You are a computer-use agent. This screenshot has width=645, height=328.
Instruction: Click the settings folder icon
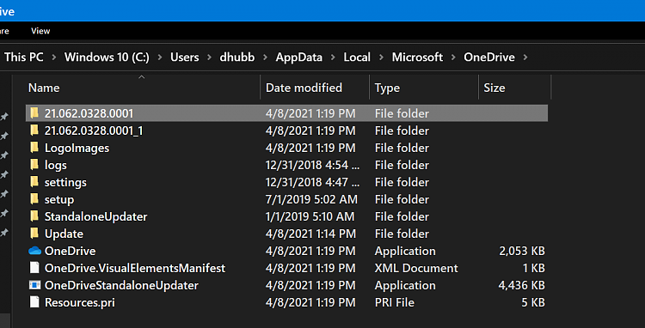coord(35,182)
